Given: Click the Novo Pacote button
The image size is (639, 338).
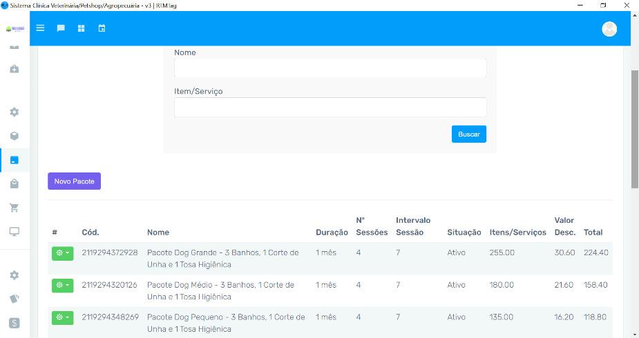Looking at the screenshot, I should (74, 181).
